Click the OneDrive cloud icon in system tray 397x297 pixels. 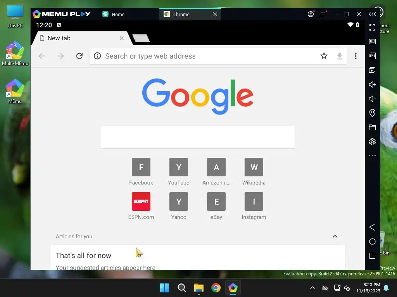tap(325, 288)
